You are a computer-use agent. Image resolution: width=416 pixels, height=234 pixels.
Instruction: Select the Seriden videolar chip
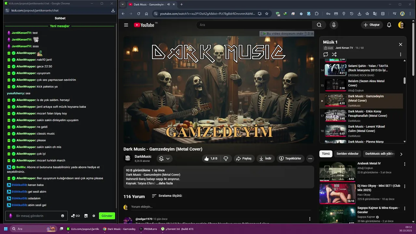(347, 154)
